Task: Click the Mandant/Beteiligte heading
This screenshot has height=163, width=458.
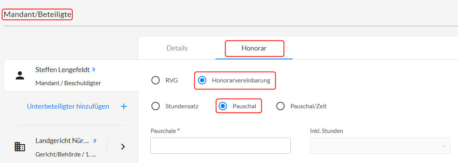Action: 37,15
